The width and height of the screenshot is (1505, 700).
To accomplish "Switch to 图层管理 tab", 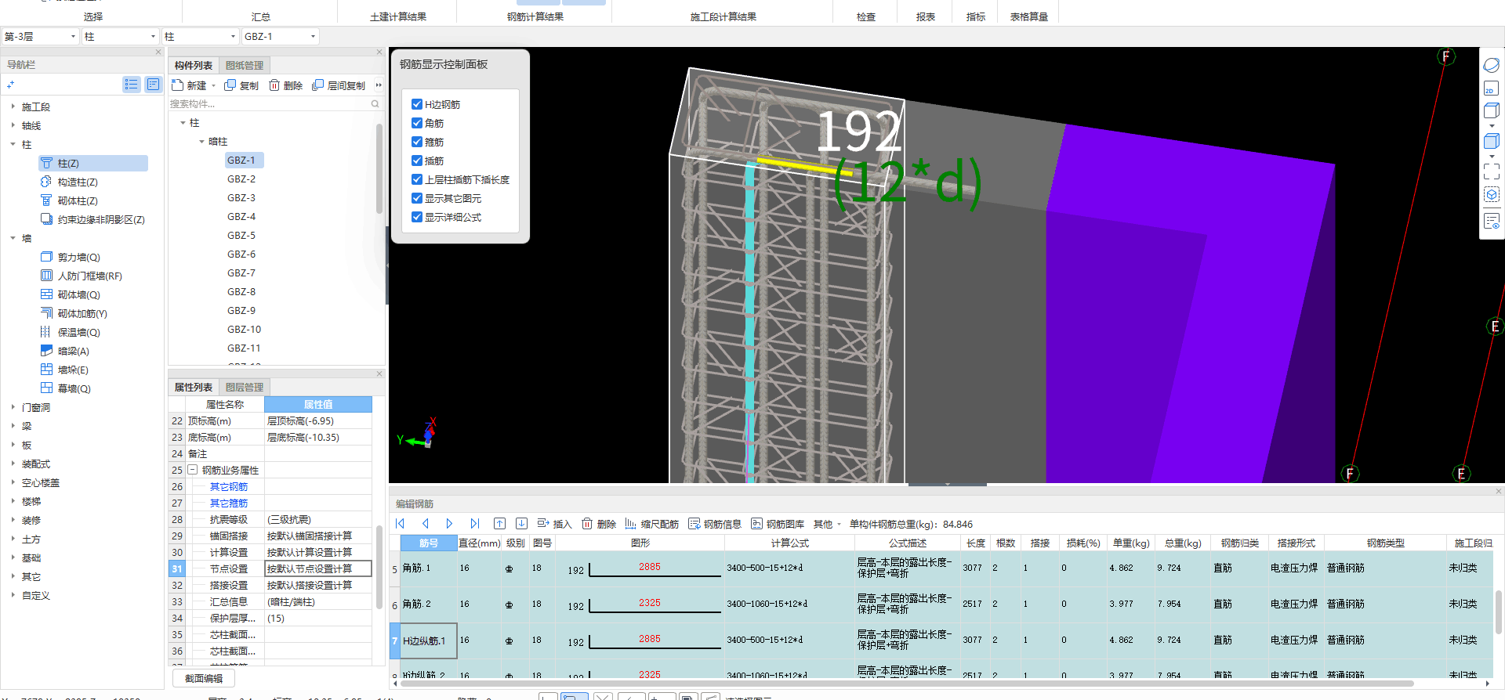I will pos(245,388).
